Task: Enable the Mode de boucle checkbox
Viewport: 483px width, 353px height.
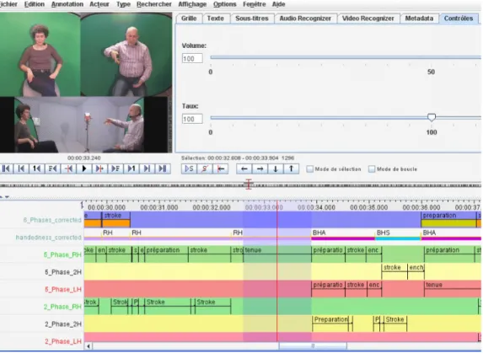Action: 372,169
